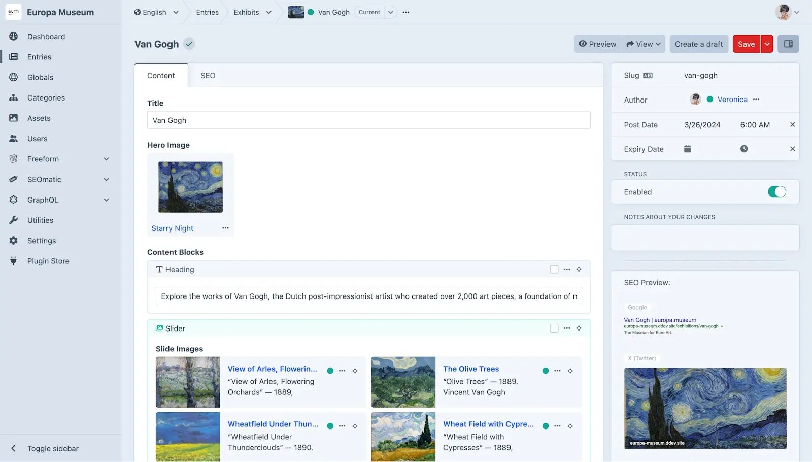Click the Freeform plugin icon
This screenshot has height=462, width=812.
(x=14, y=159)
